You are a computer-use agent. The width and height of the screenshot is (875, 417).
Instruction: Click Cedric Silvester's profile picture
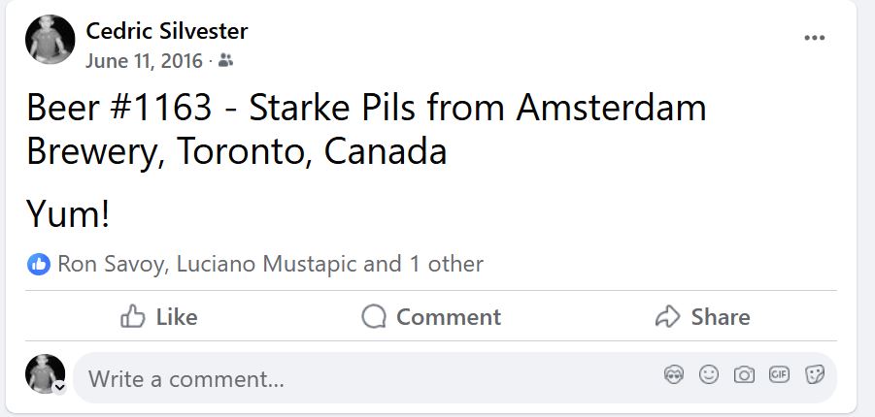(x=50, y=40)
